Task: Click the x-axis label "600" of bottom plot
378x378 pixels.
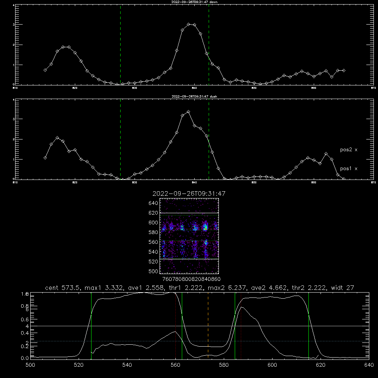Action: coord(272,365)
